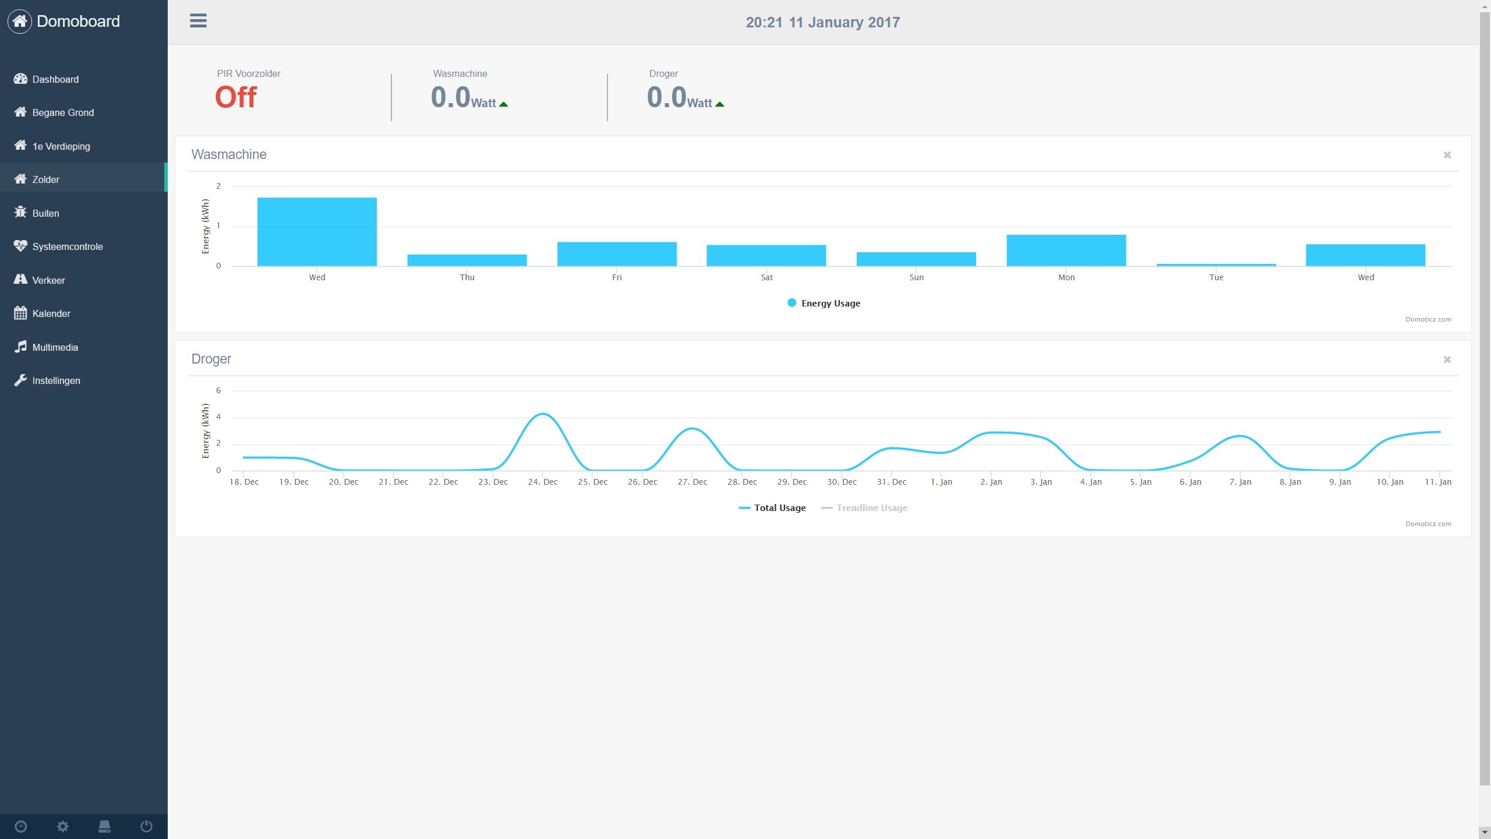The width and height of the screenshot is (1491, 839).
Task: Open the Instellingen menu item
Action: [83, 380]
